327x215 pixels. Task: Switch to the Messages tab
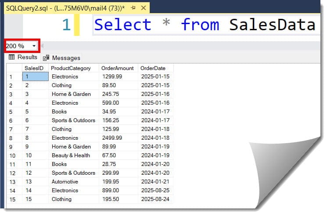(x=65, y=58)
